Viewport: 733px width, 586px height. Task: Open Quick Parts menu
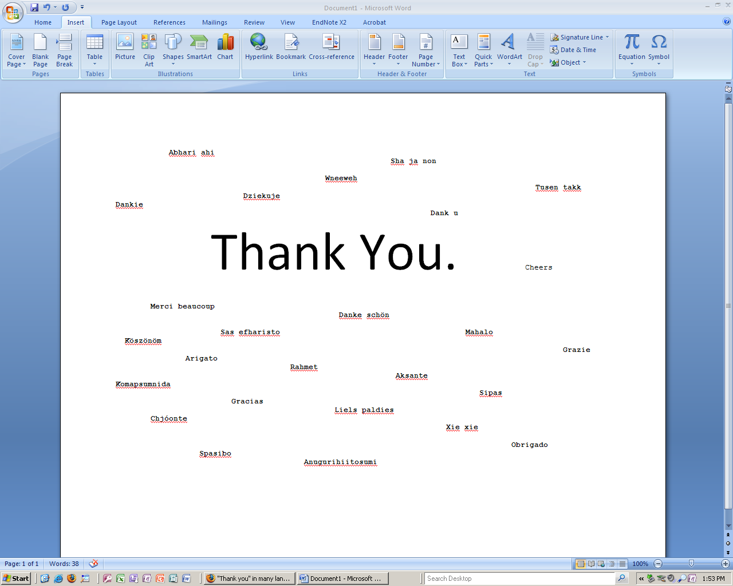(x=483, y=50)
